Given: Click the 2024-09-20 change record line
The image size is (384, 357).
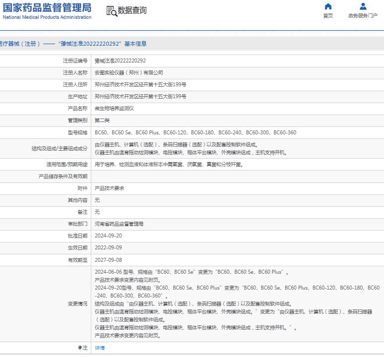Looking at the screenshot, I should [x=237, y=292].
